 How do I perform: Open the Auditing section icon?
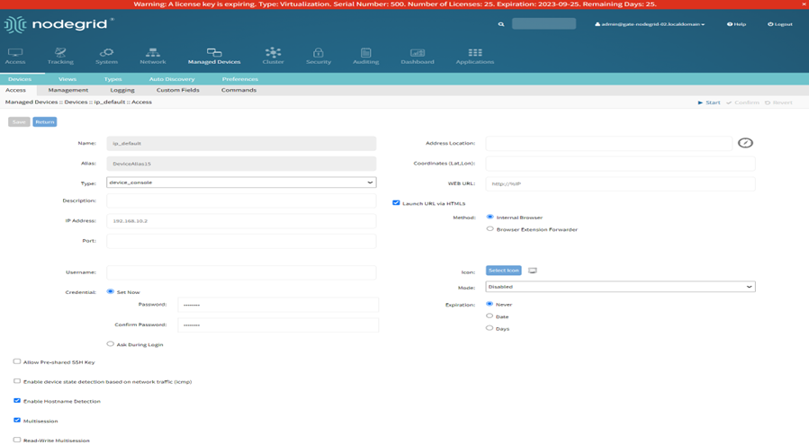point(365,54)
